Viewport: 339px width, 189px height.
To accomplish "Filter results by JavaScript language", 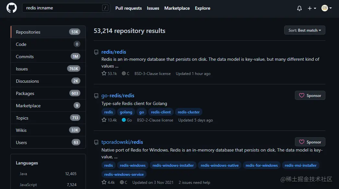I will point(48,185).
